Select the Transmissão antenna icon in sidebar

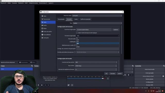[42, 19]
